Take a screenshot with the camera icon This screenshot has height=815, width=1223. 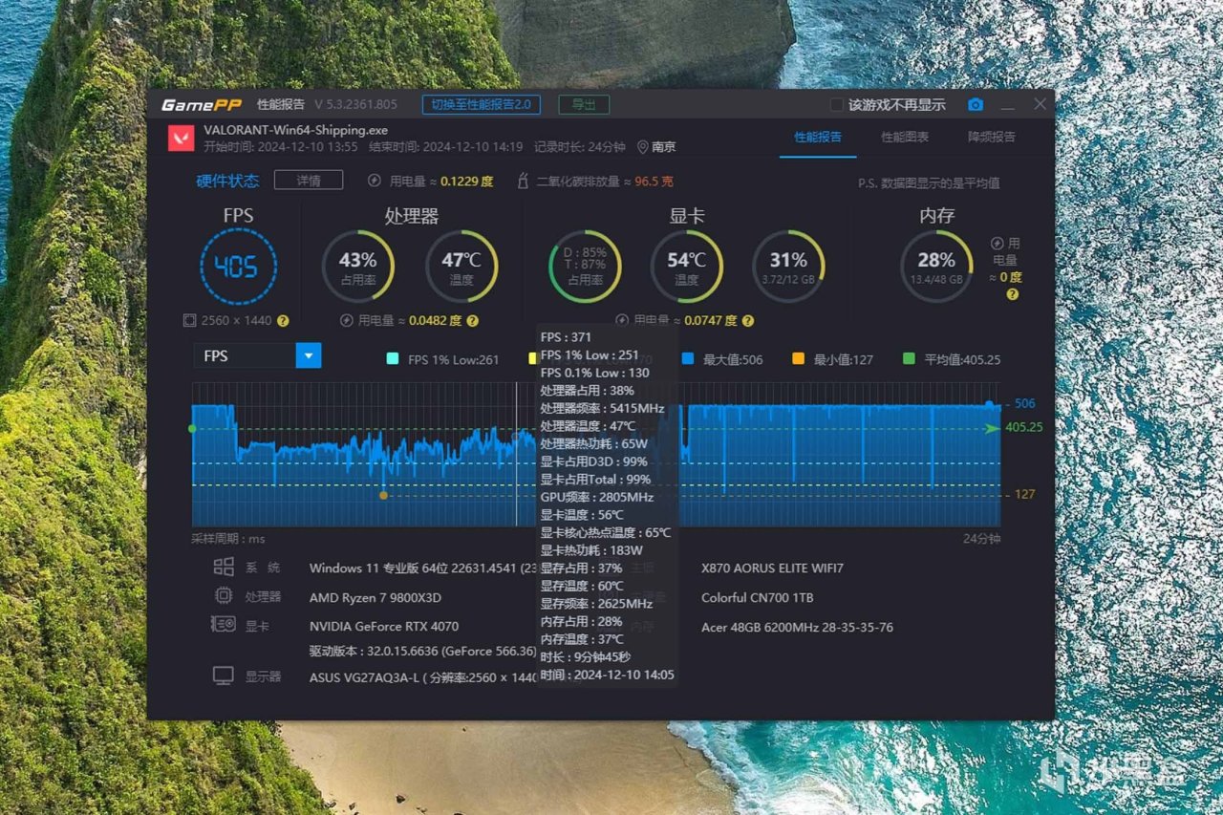tap(975, 105)
